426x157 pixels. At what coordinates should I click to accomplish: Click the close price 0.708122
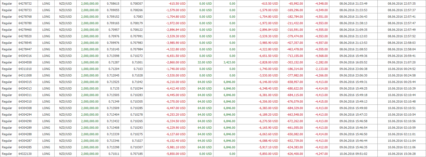click(136, 30)
